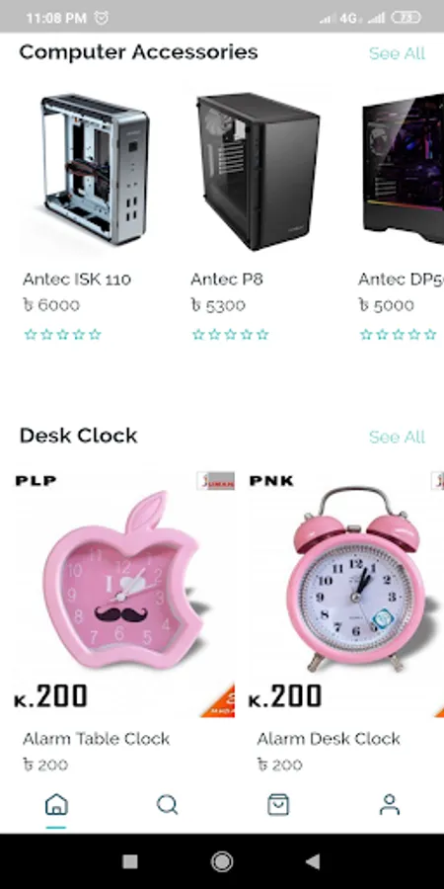444x889 pixels.
Task: Open the shopping bag cart icon
Action: (x=278, y=804)
